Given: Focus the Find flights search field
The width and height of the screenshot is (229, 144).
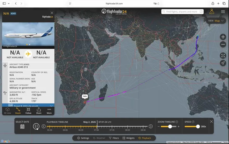Looking at the screenshot, I should click(182, 12).
